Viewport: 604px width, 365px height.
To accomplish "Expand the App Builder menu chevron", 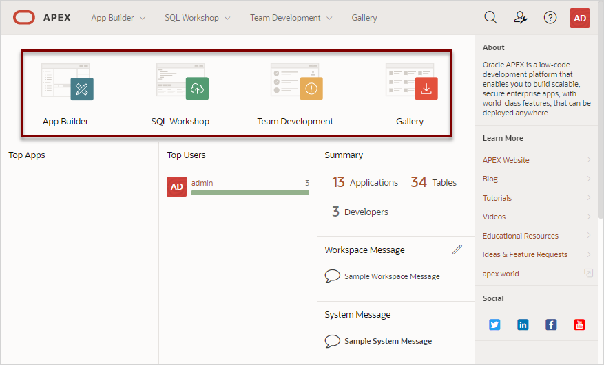I will click(x=143, y=18).
